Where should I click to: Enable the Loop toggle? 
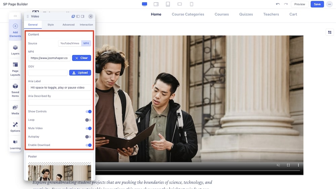(x=88, y=120)
